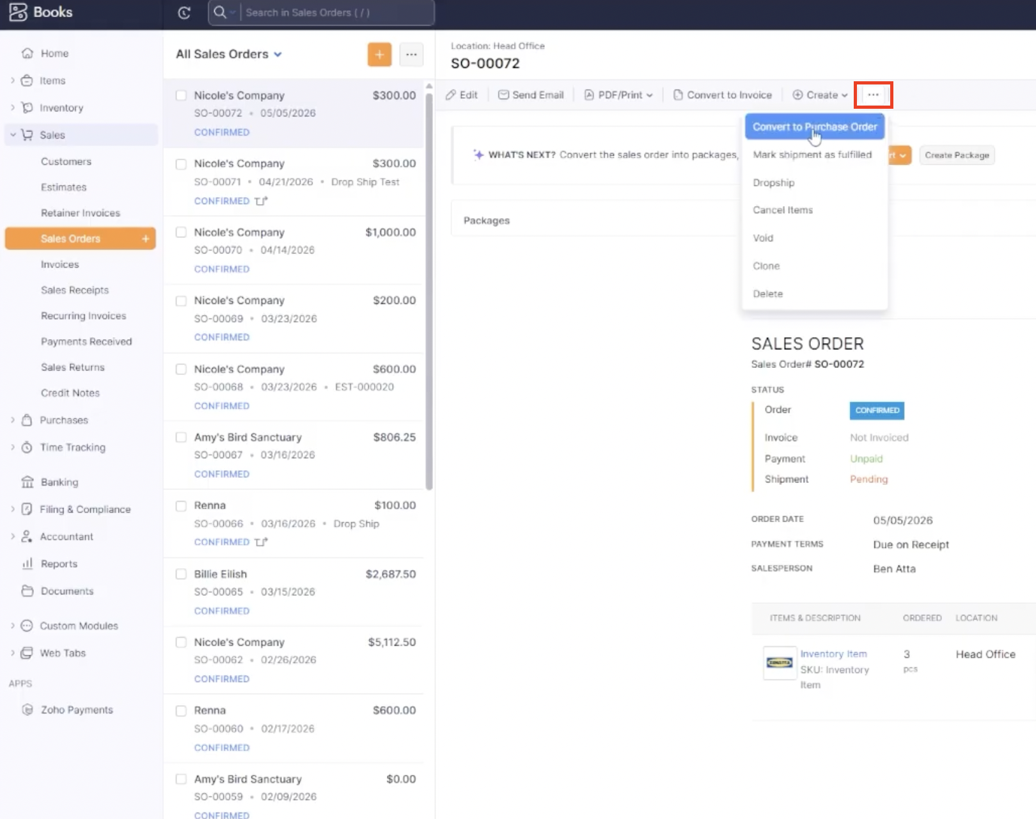Tick the checkbox for SO-00070

pos(181,232)
